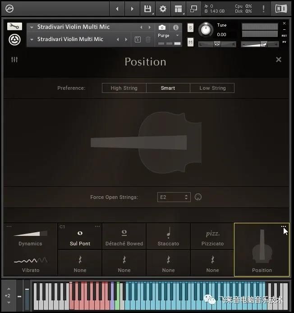
Task: Open the snapshot camera view
Action: tap(162, 28)
